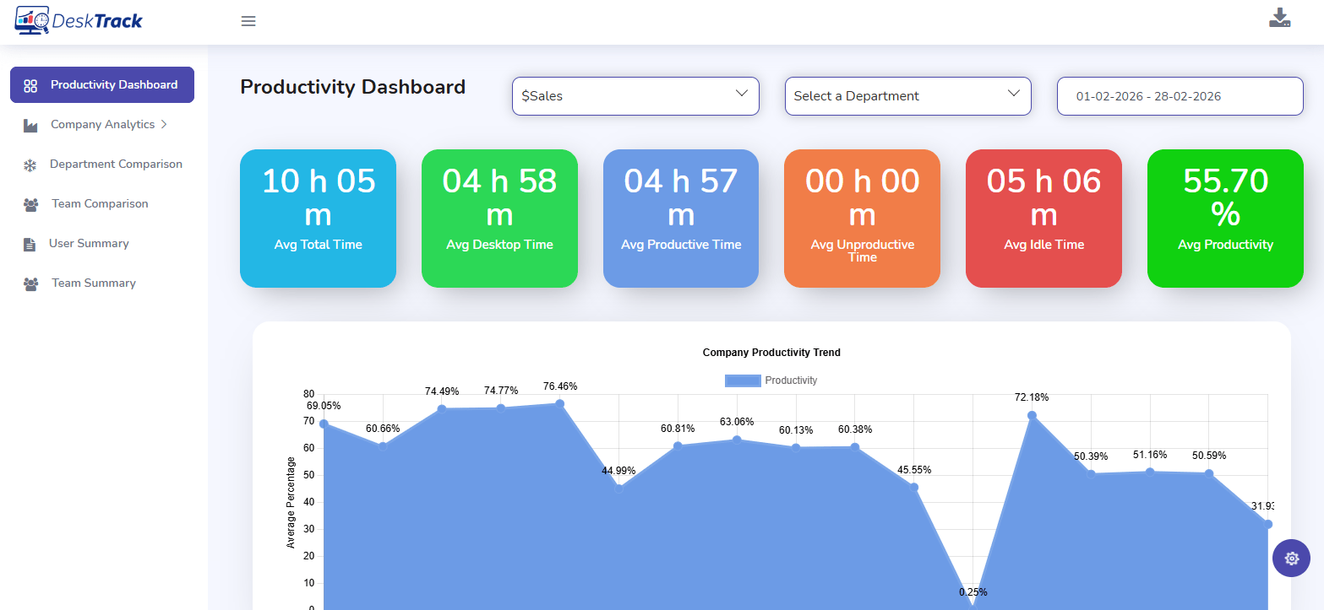This screenshot has height=610, width=1324.
Task: Click the Team Comparison people icon
Action: 31,204
